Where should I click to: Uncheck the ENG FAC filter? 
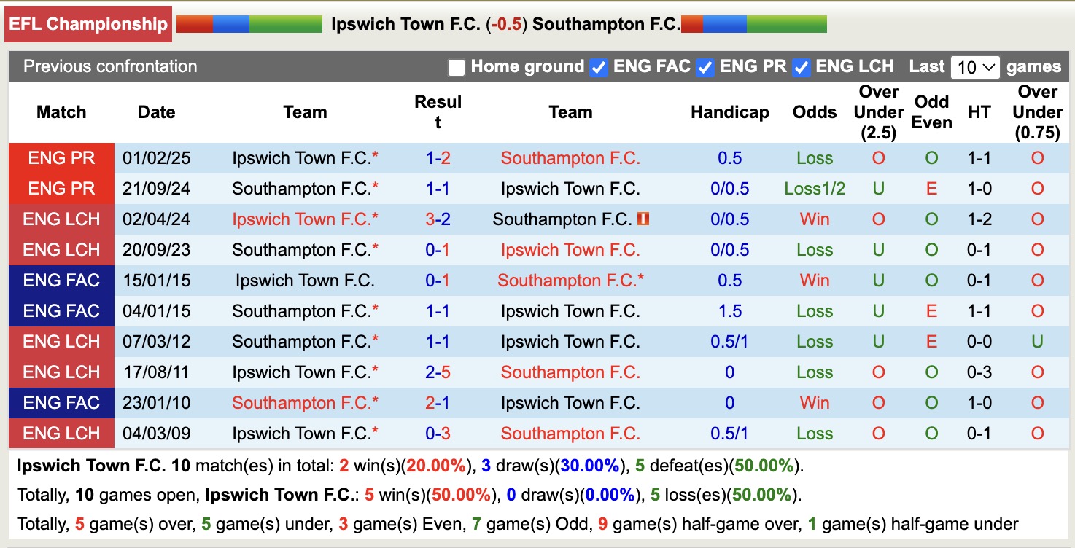(599, 66)
